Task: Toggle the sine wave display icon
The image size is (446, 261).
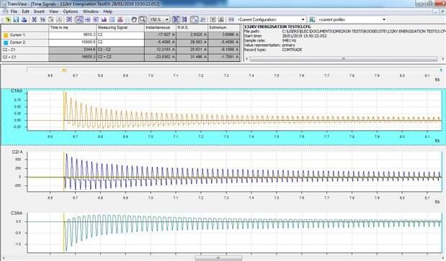Action: click(195, 19)
